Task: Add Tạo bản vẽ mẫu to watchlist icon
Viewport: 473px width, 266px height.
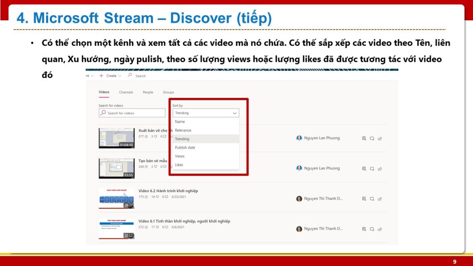Action: [x=364, y=169]
